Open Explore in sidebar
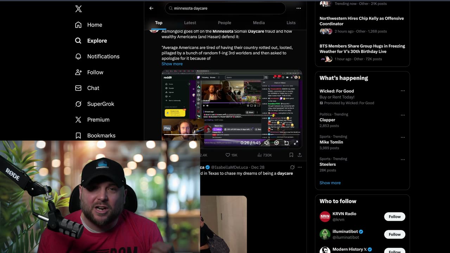450x253 pixels. pyautogui.click(x=91, y=40)
